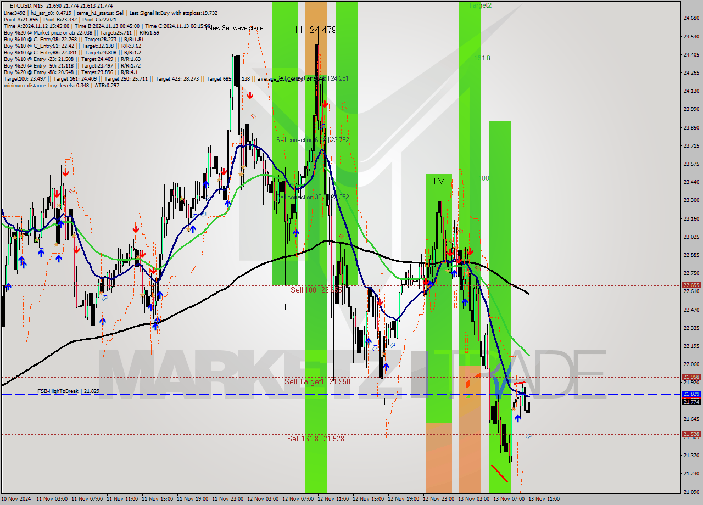
Task: Click the 'Time A:2024.11.12 15:45:00' line
Action: coord(107,26)
